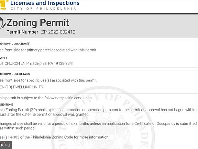Click the Permit Number label

[22, 32]
